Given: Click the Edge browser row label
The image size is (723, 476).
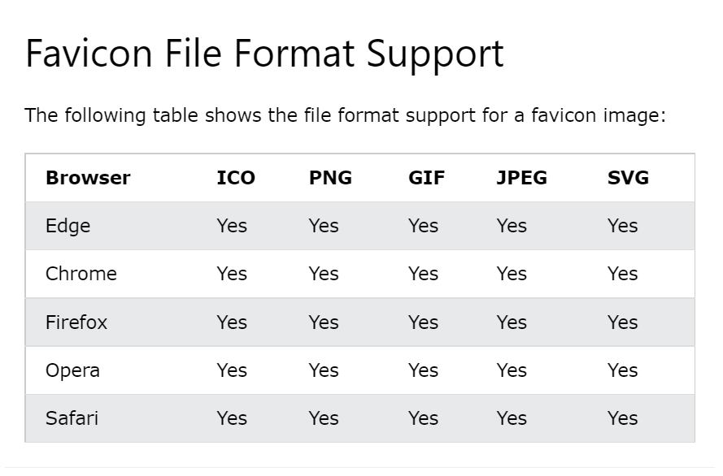Looking at the screenshot, I should coord(68,227).
